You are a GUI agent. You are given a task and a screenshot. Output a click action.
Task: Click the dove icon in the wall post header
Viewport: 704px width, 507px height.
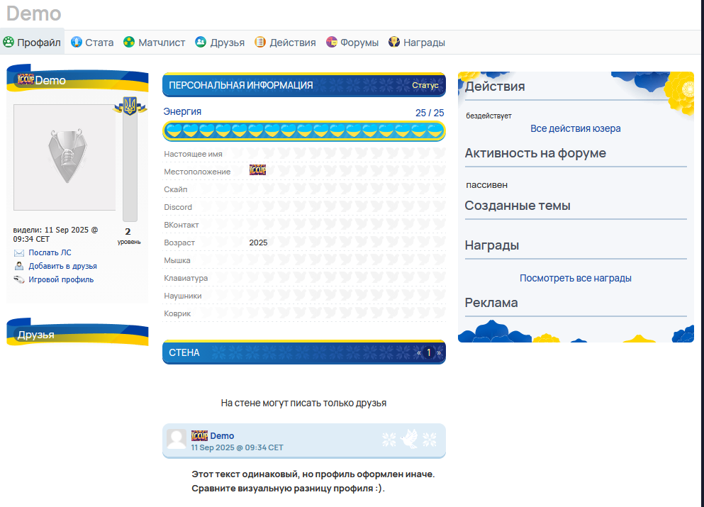(409, 439)
